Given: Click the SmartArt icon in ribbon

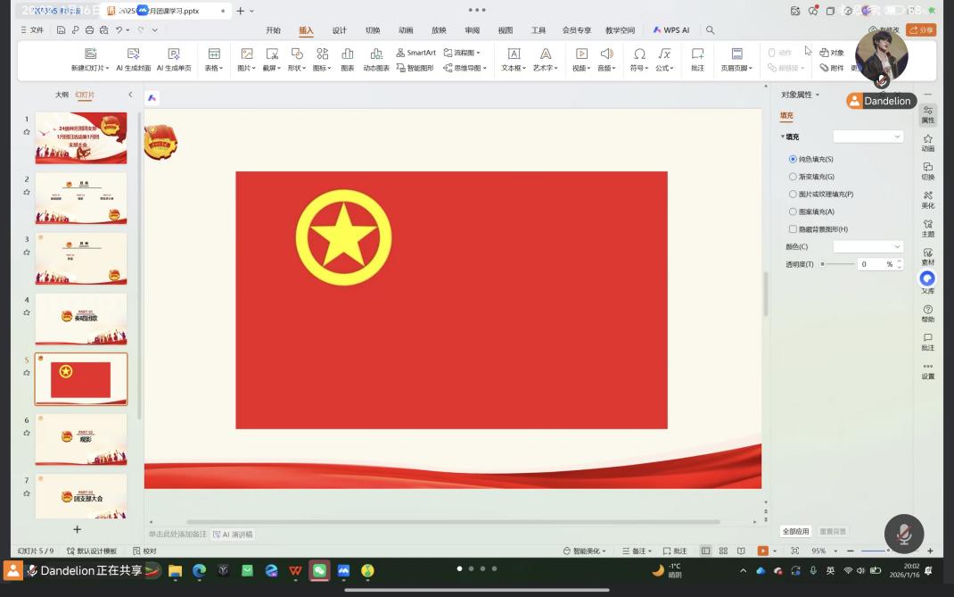Looking at the screenshot, I should (415, 53).
